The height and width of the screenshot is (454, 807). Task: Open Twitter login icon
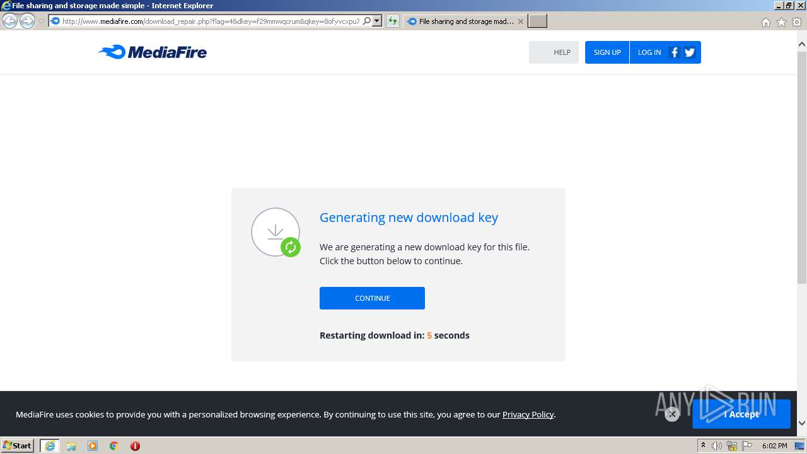[x=690, y=52]
